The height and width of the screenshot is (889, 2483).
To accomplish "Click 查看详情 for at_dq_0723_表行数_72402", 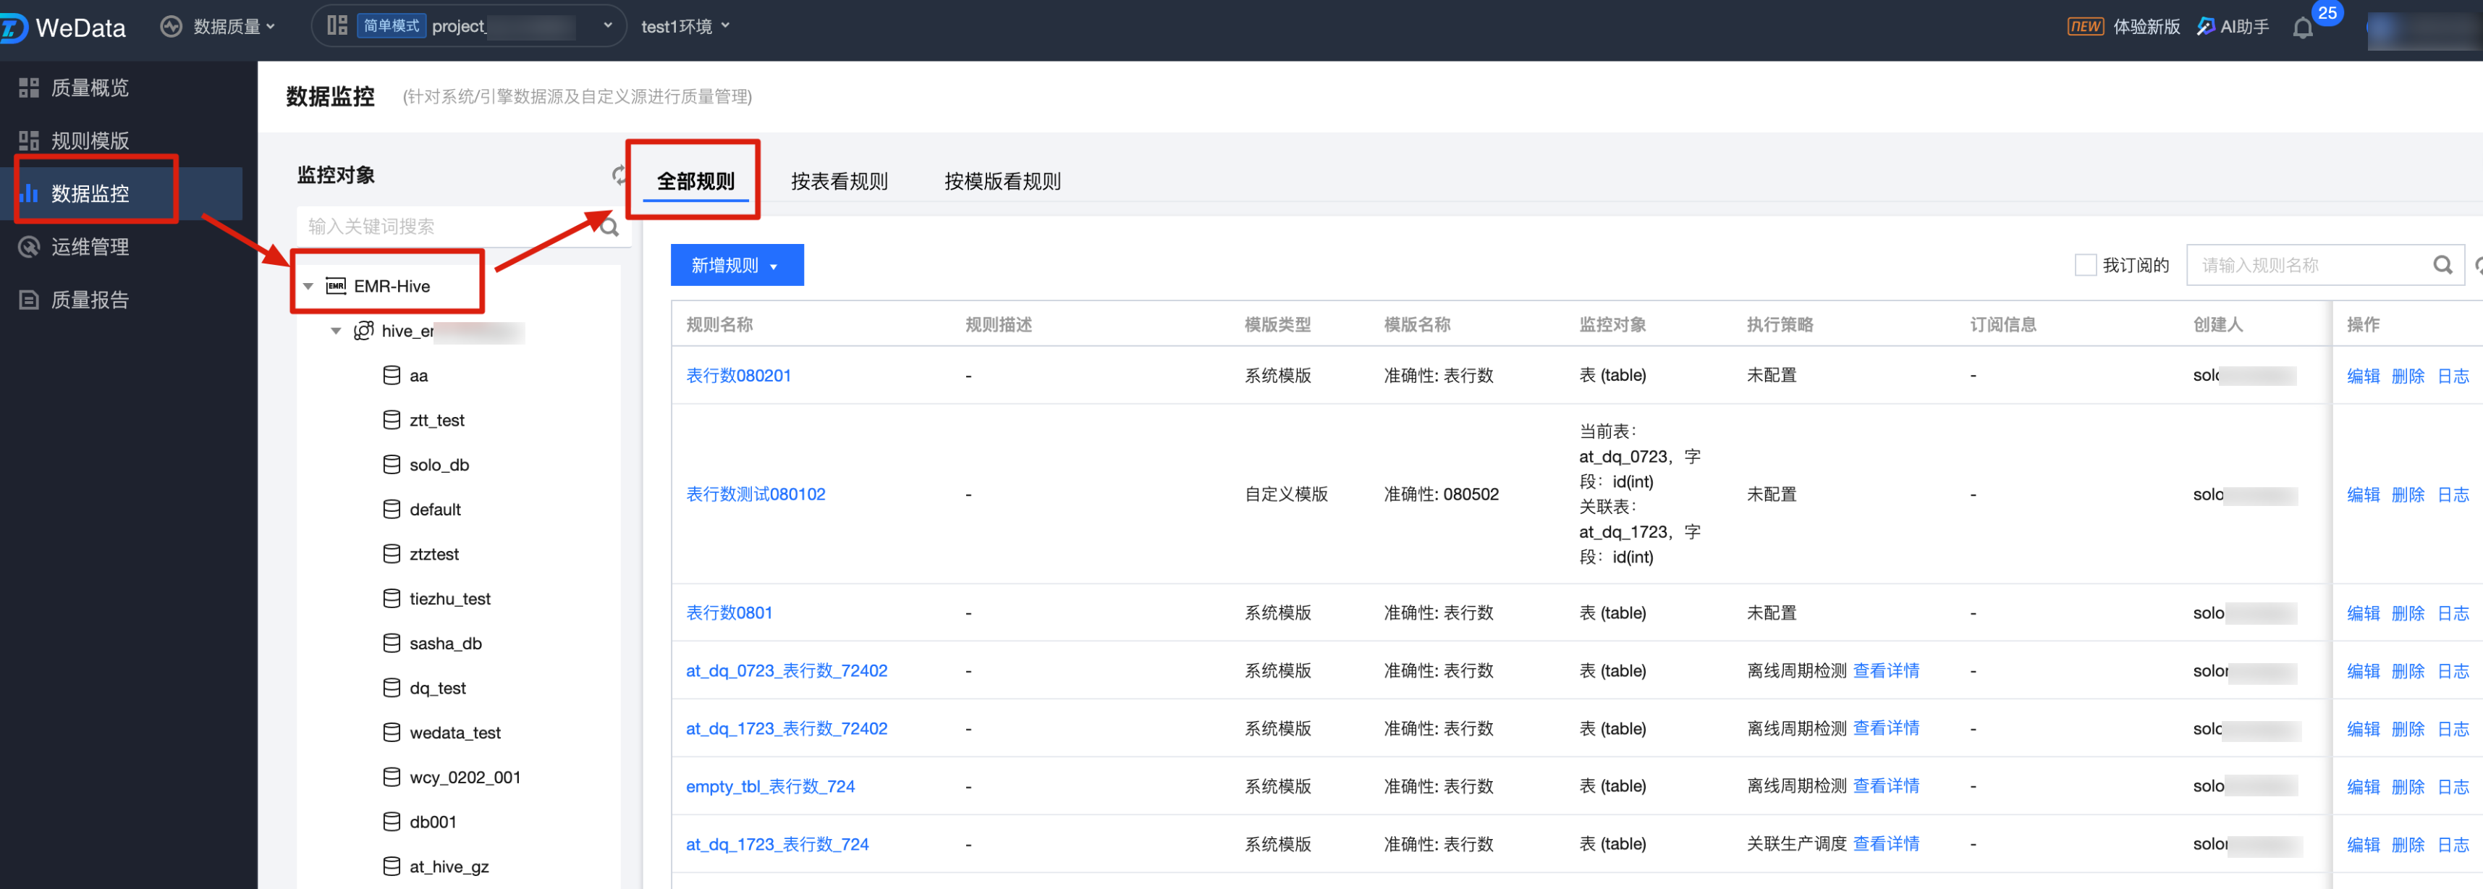I will click(x=1885, y=670).
